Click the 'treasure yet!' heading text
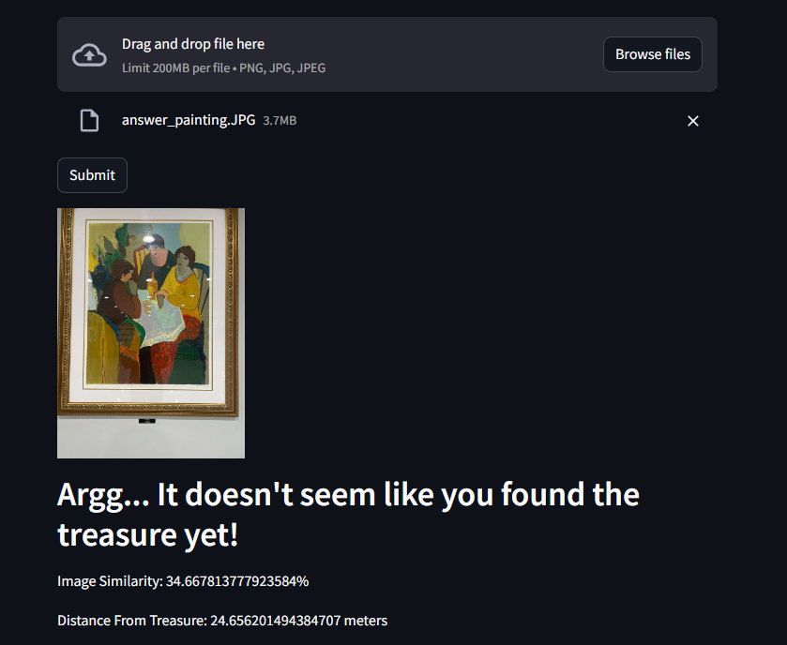 point(147,534)
